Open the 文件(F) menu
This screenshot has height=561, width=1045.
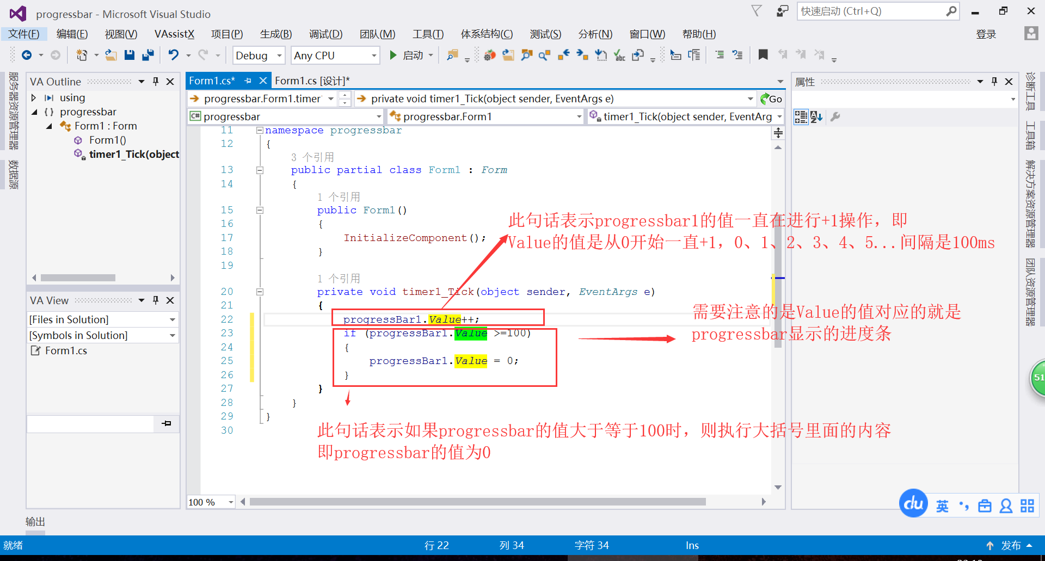(x=23, y=34)
